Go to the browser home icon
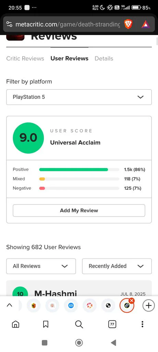Image resolution: width=158 pixels, height=352 pixels. coord(15,324)
